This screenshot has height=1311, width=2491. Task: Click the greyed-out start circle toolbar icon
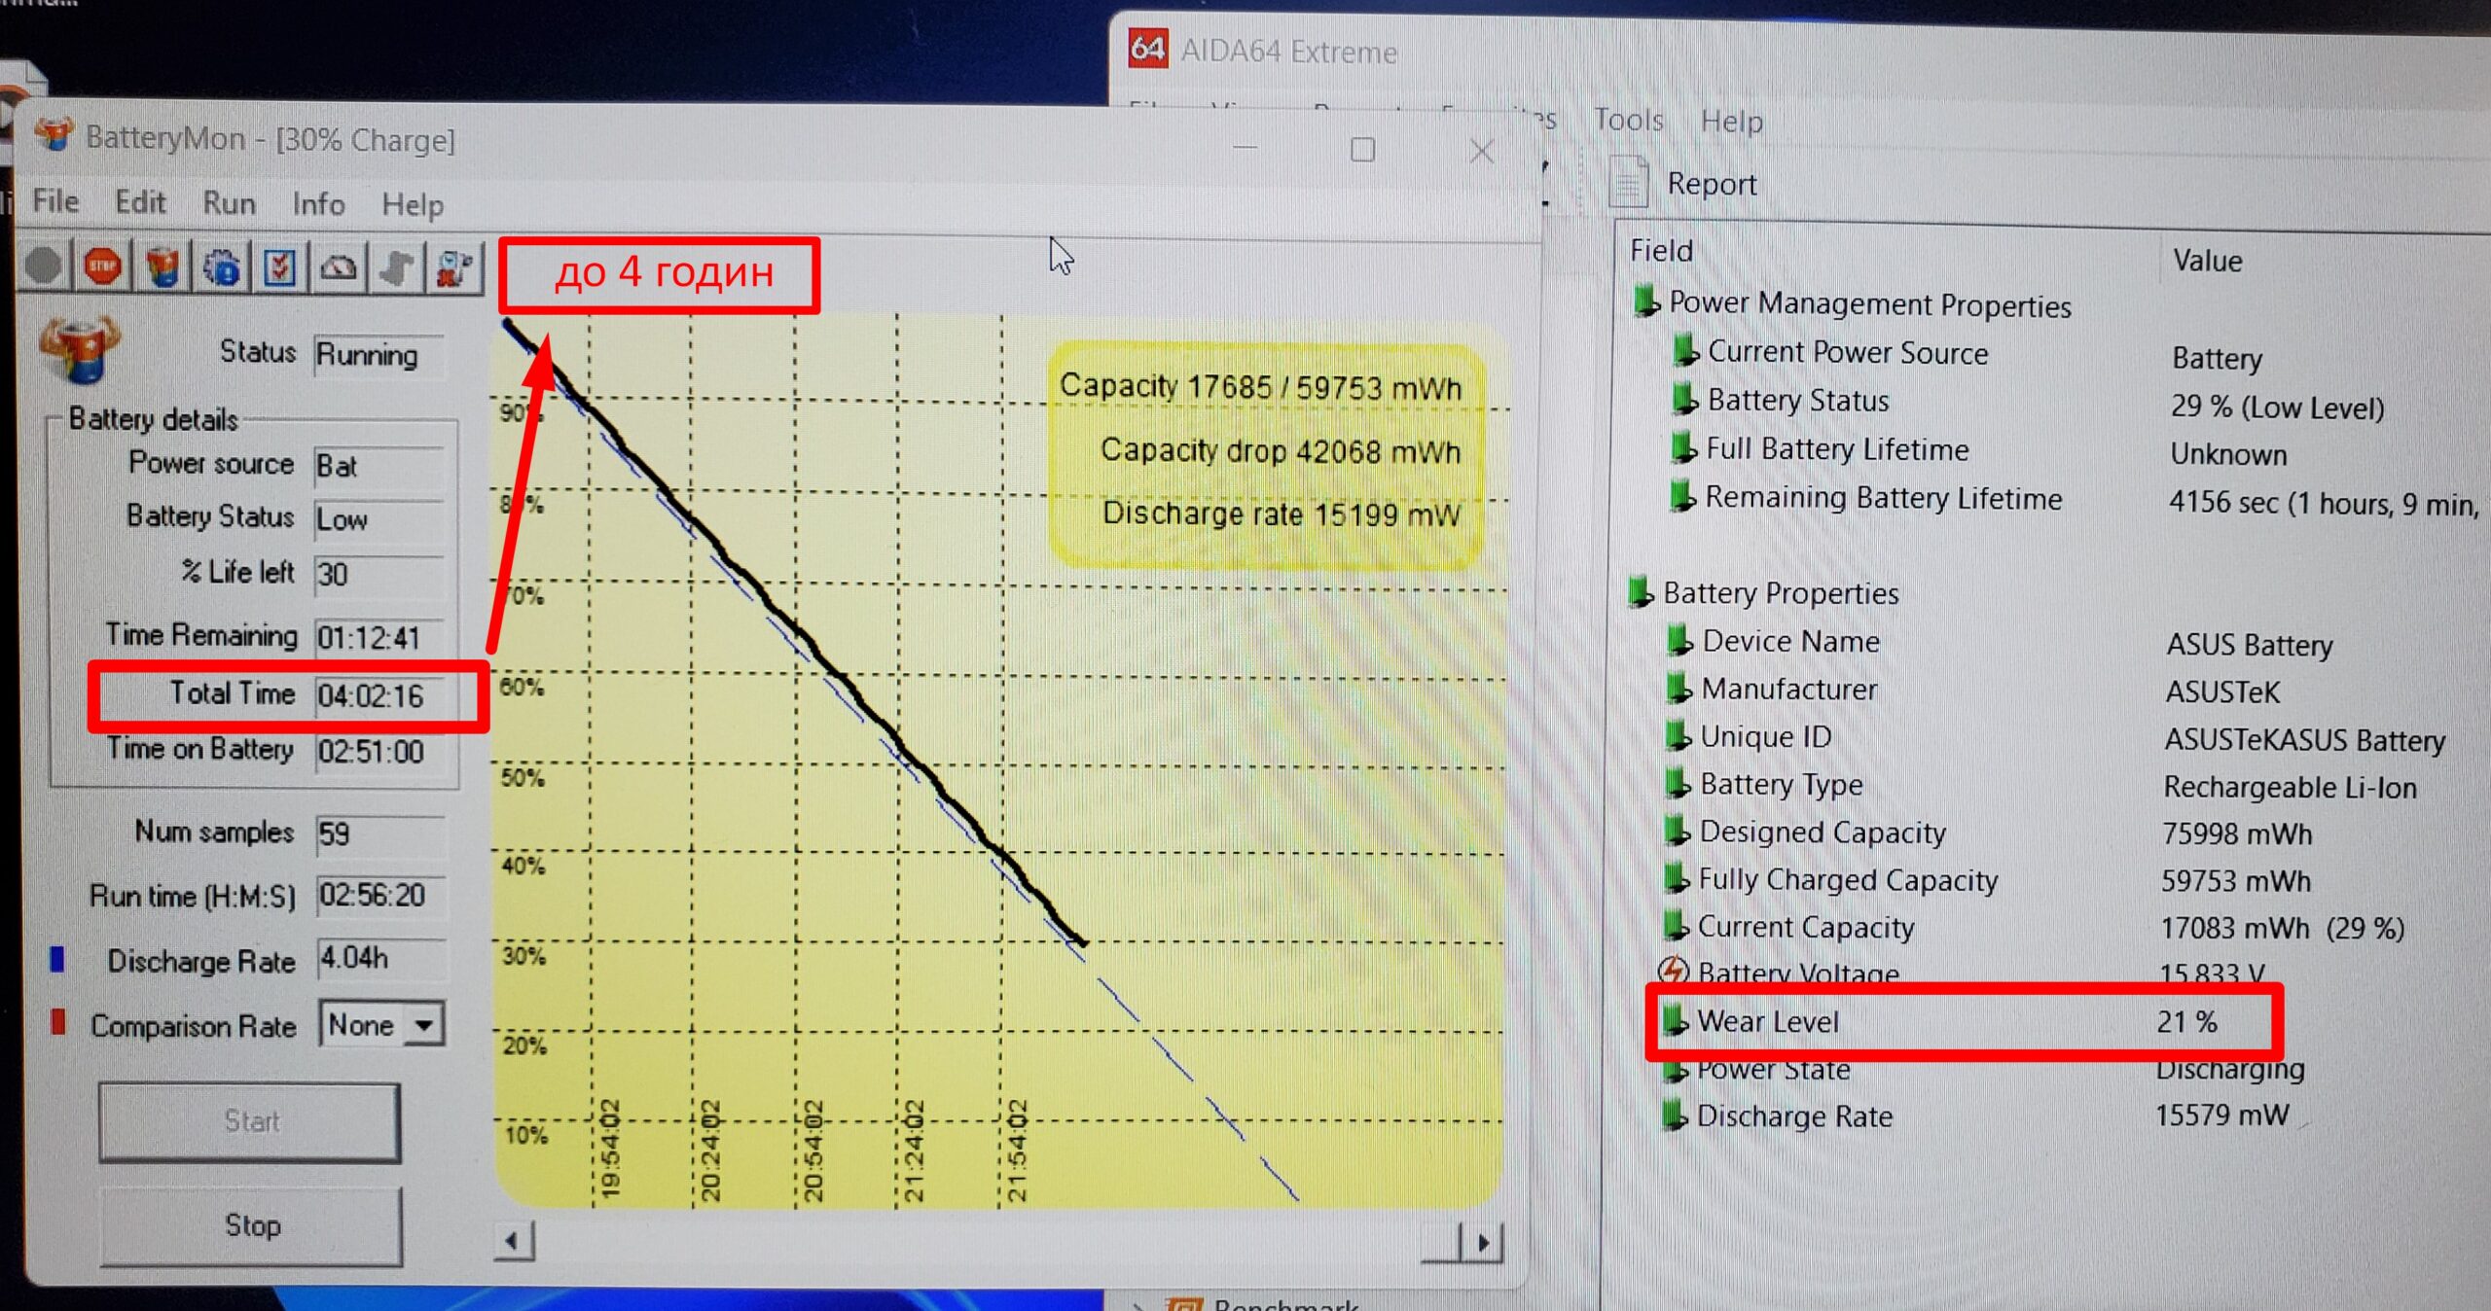(x=44, y=266)
